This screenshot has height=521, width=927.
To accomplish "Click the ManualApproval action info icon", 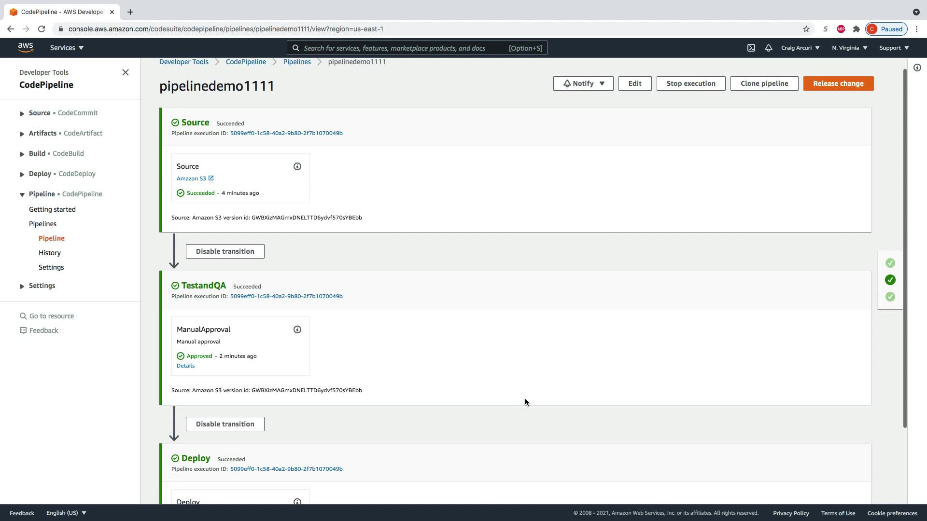I will pyautogui.click(x=297, y=329).
